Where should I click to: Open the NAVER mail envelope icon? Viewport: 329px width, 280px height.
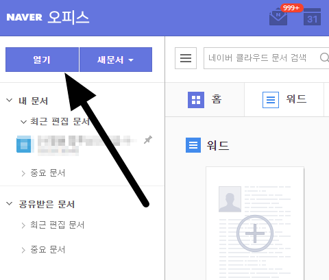click(x=278, y=16)
